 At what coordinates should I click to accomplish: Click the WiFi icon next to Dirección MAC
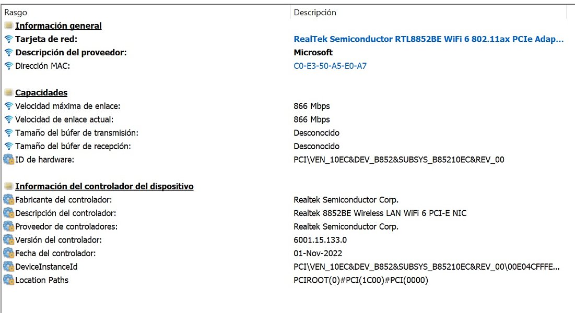click(x=9, y=66)
